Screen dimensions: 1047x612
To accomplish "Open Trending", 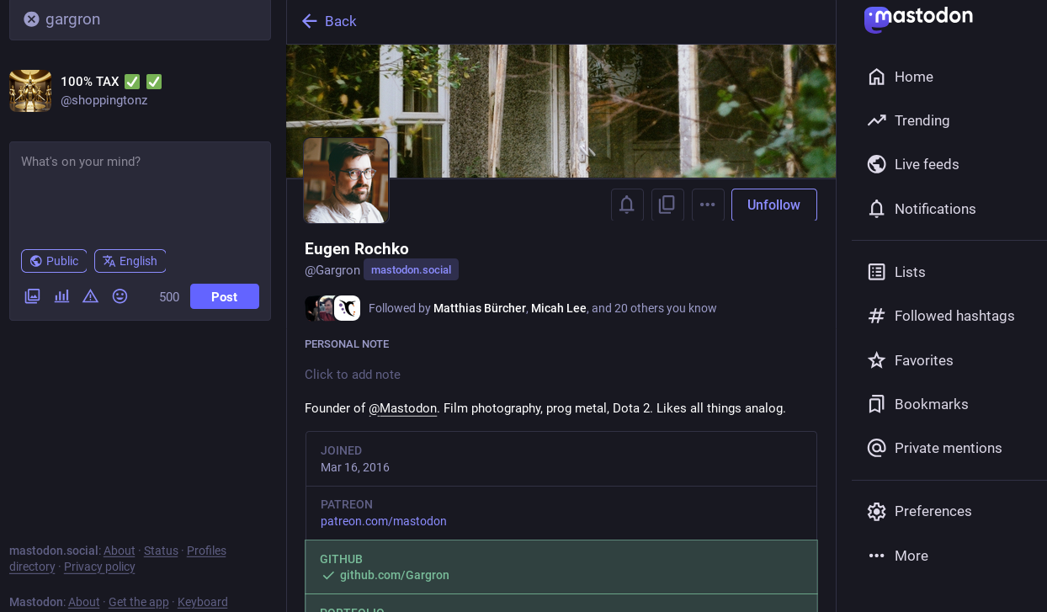I will tap(910, 120).
